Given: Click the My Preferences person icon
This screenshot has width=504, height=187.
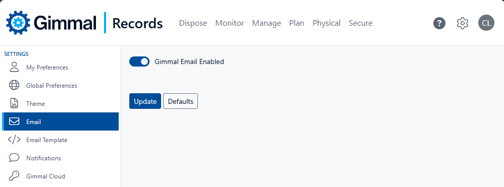Looking at the screenshot, I should 14,68.
